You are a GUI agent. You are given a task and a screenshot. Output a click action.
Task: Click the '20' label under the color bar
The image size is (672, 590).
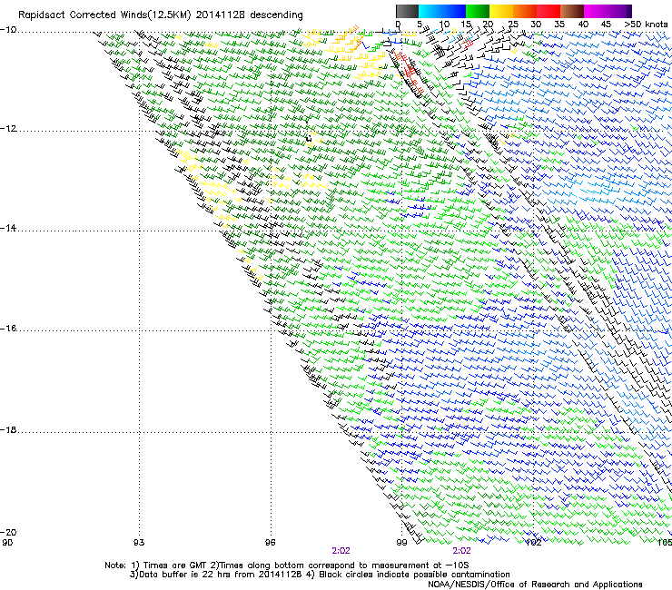(488, 25)
